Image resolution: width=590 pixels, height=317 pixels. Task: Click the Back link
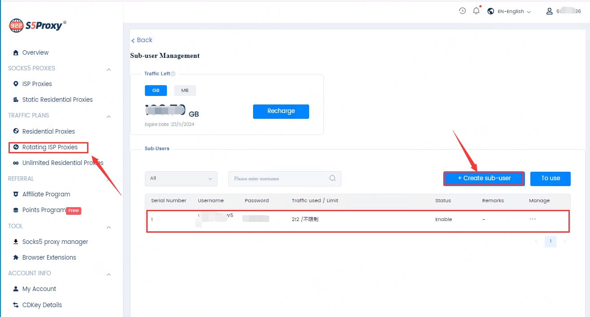pyautogui.click(x=142, y=40)
